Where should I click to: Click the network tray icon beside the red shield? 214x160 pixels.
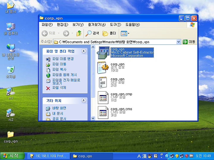[x=182, y=156]
